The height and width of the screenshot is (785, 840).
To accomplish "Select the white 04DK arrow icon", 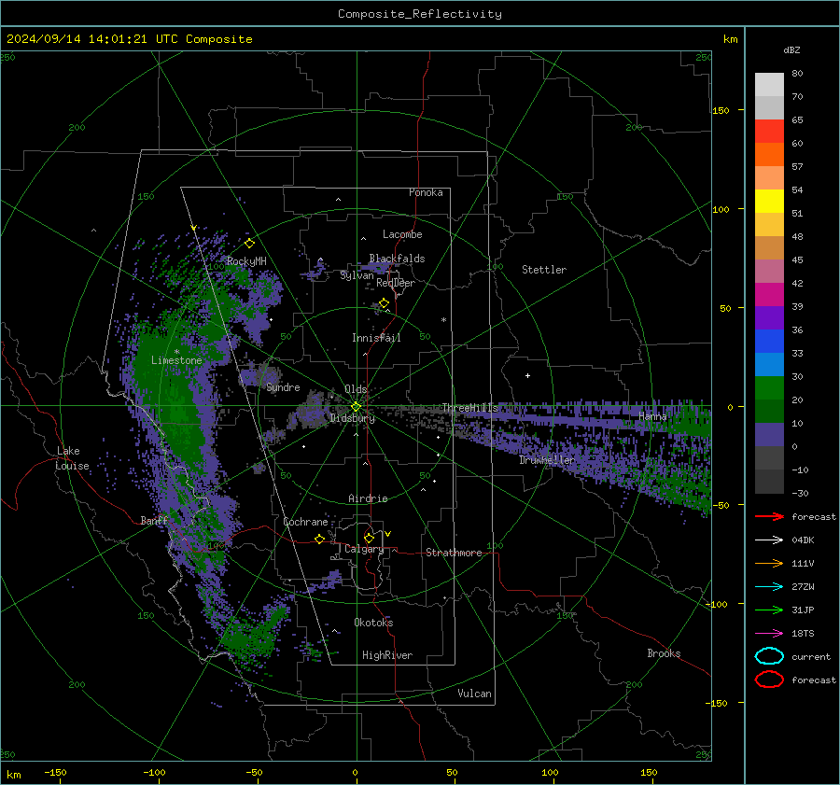I will pyautogui.click(x=769, y=540).
